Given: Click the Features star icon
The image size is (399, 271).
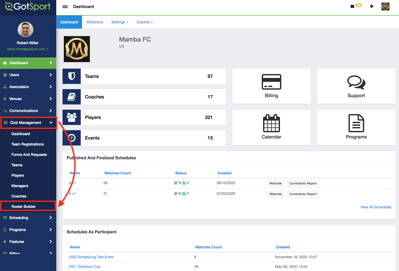Looking at the screenshot, I should tap(5, 242).
